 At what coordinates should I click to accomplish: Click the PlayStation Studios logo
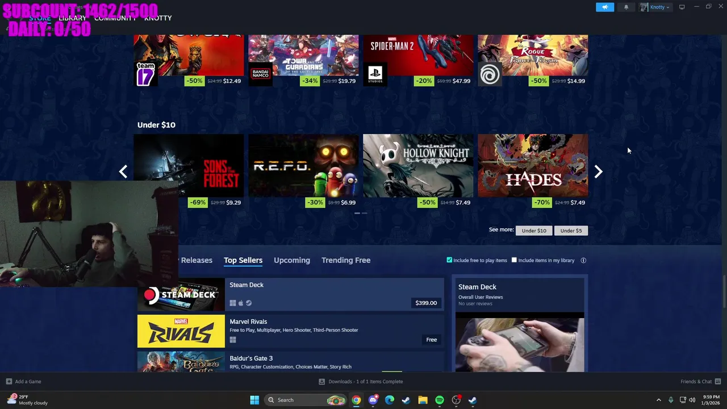(x=375, y=74)
